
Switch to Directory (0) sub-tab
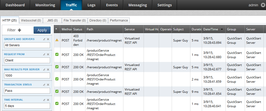coord(98,20)
